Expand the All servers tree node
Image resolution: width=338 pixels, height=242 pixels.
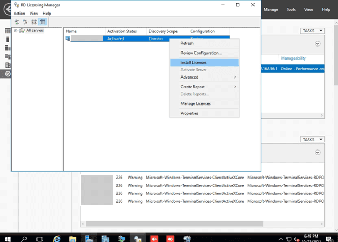click(16, 31)
